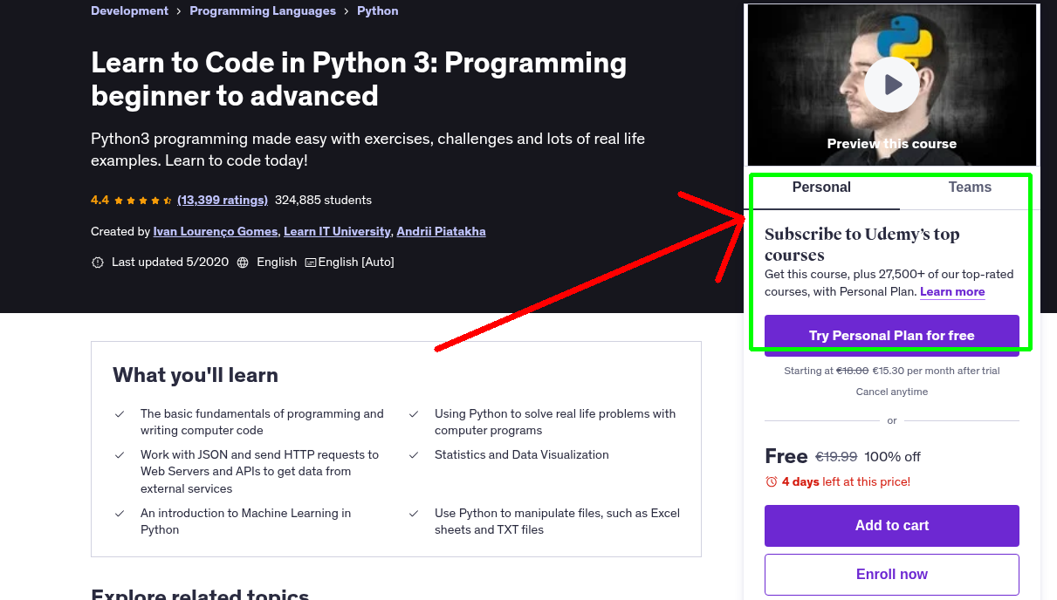
Task: Click the closed captions icon
Action: 310,262
